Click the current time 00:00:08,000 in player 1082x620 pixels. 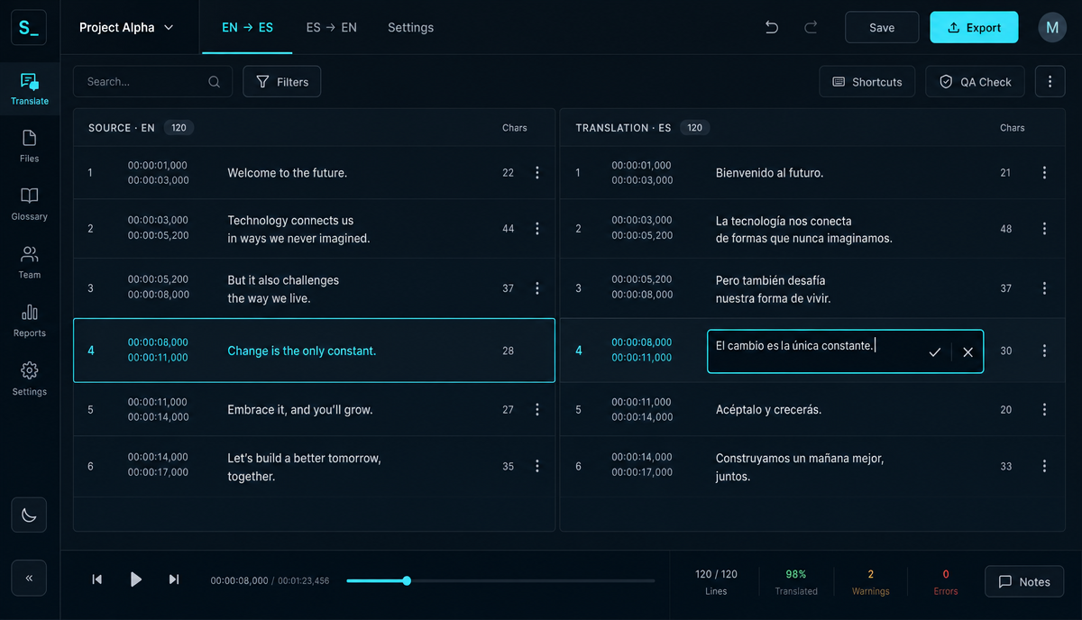pos(240,581)
